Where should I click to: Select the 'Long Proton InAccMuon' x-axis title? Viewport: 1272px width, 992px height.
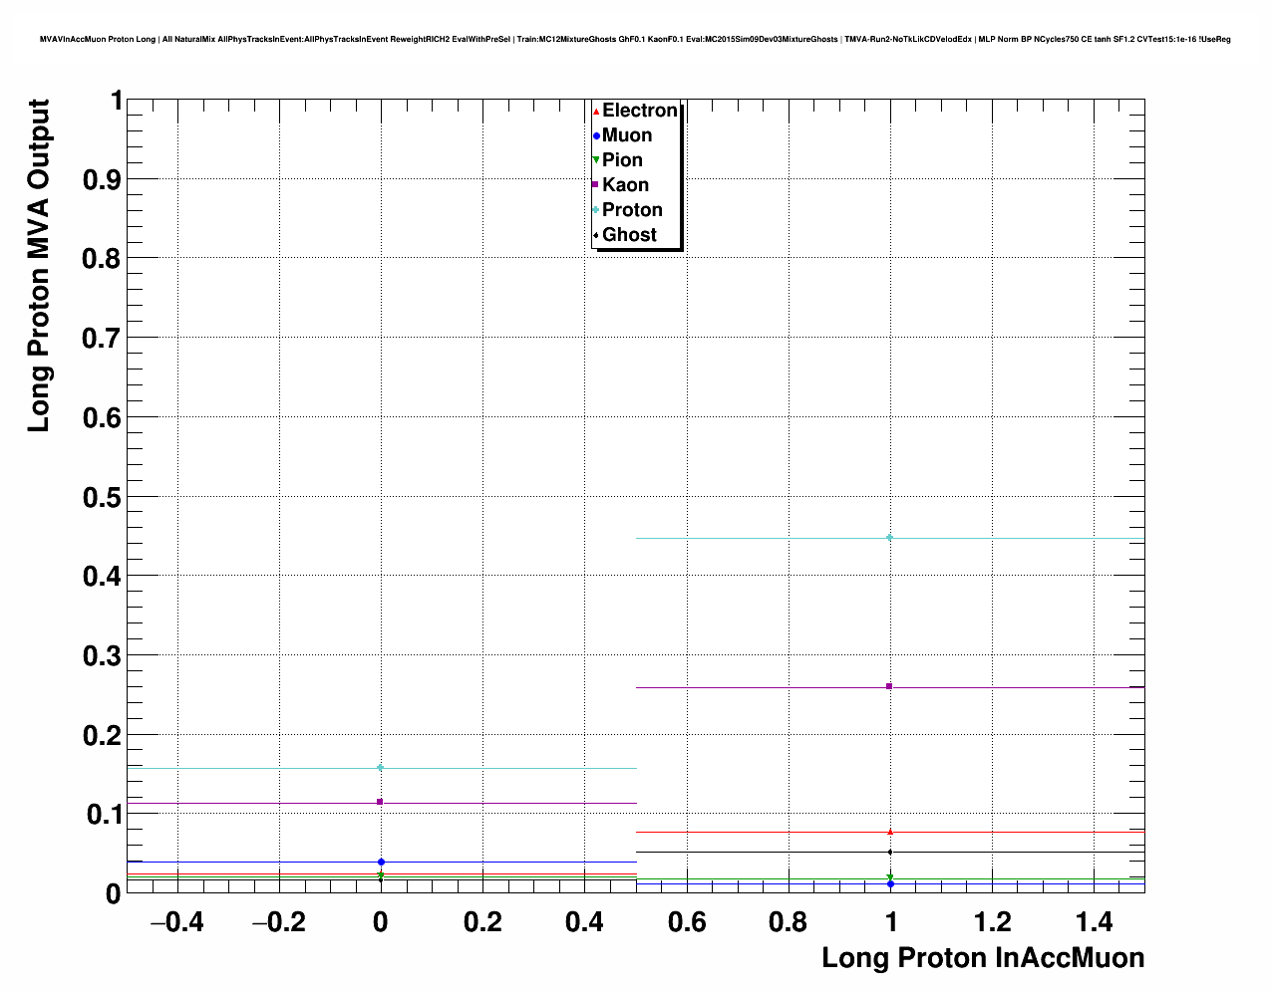pyautogui.click(x=982, y=958)
